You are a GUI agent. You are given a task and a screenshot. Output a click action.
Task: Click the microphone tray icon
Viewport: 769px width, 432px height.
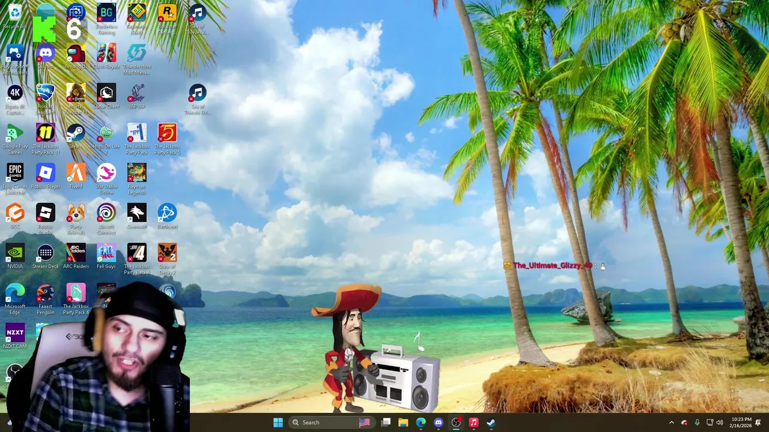tap(697, 422)
